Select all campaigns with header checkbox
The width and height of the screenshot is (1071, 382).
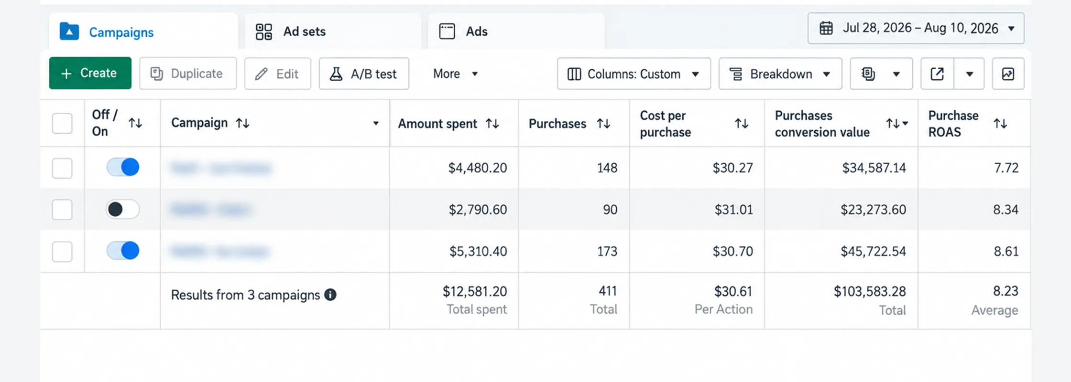[62, 123]
